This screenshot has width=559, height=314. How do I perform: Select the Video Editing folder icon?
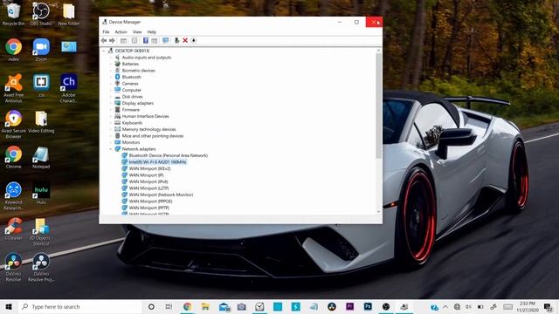click(x=41, y=122)
